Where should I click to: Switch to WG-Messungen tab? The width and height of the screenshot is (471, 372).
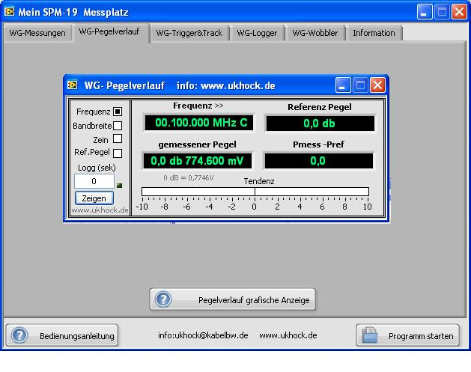[x=37, y=33]
